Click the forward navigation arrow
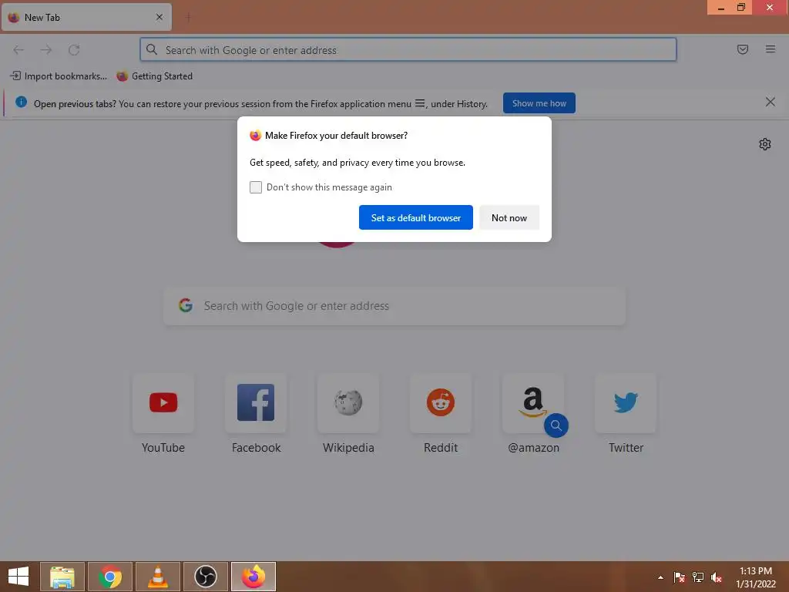Image resolution: width=789 pixels, height=592 pixels. click(46, 50)
